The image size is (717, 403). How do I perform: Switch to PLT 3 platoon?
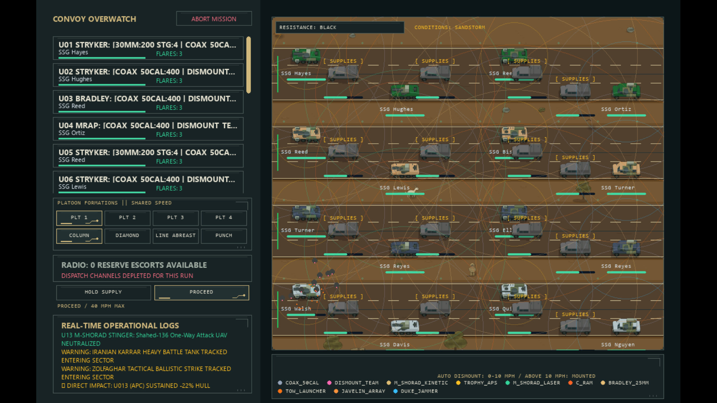[x=176, y=218]
